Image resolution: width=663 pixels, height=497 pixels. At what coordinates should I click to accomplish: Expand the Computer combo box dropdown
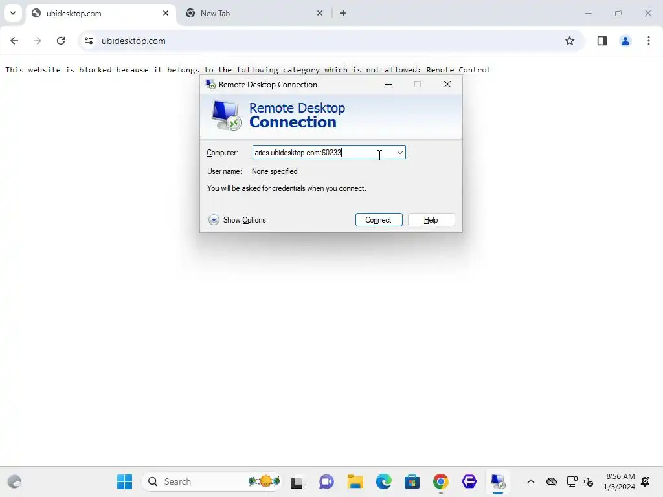click(x=399, y=153)
